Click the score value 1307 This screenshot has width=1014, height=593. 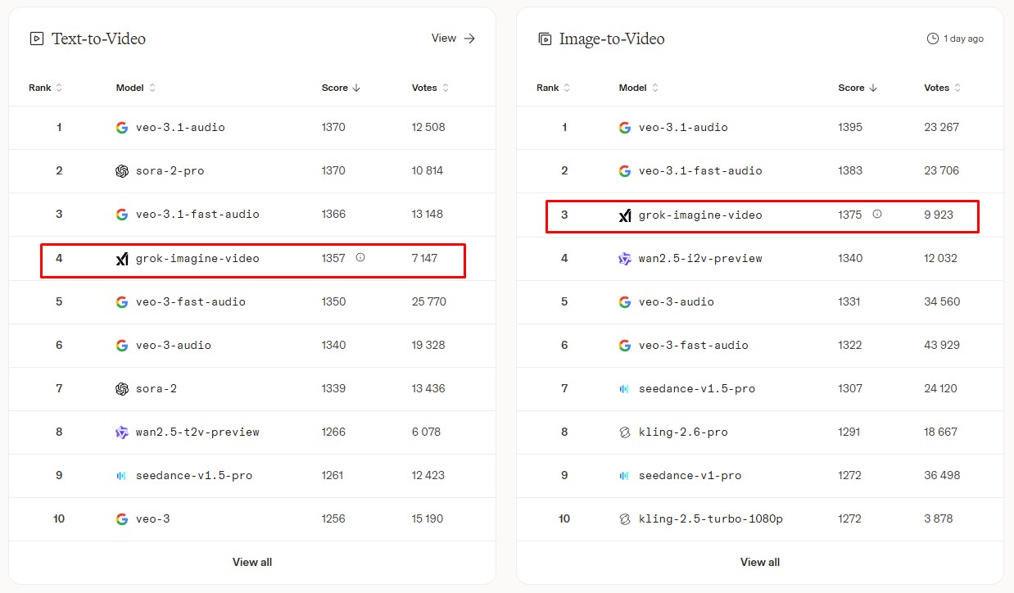click(850, 389)
